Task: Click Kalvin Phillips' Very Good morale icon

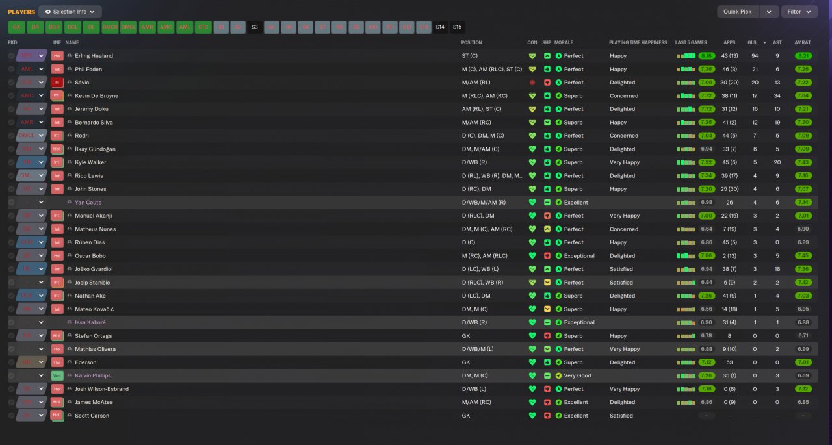Action: (x=558, y=375)
